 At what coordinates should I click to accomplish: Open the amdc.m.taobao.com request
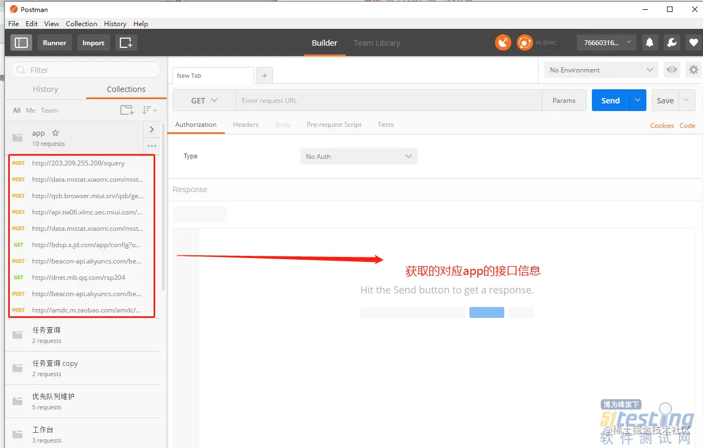(82, 310)
